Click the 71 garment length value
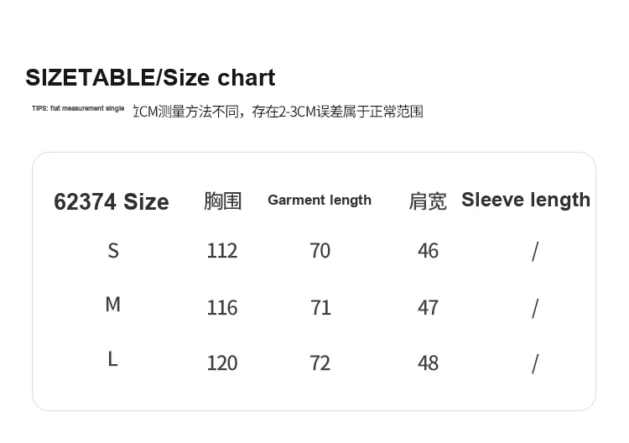This screenshot has height=443, width=629. [320, 308]
